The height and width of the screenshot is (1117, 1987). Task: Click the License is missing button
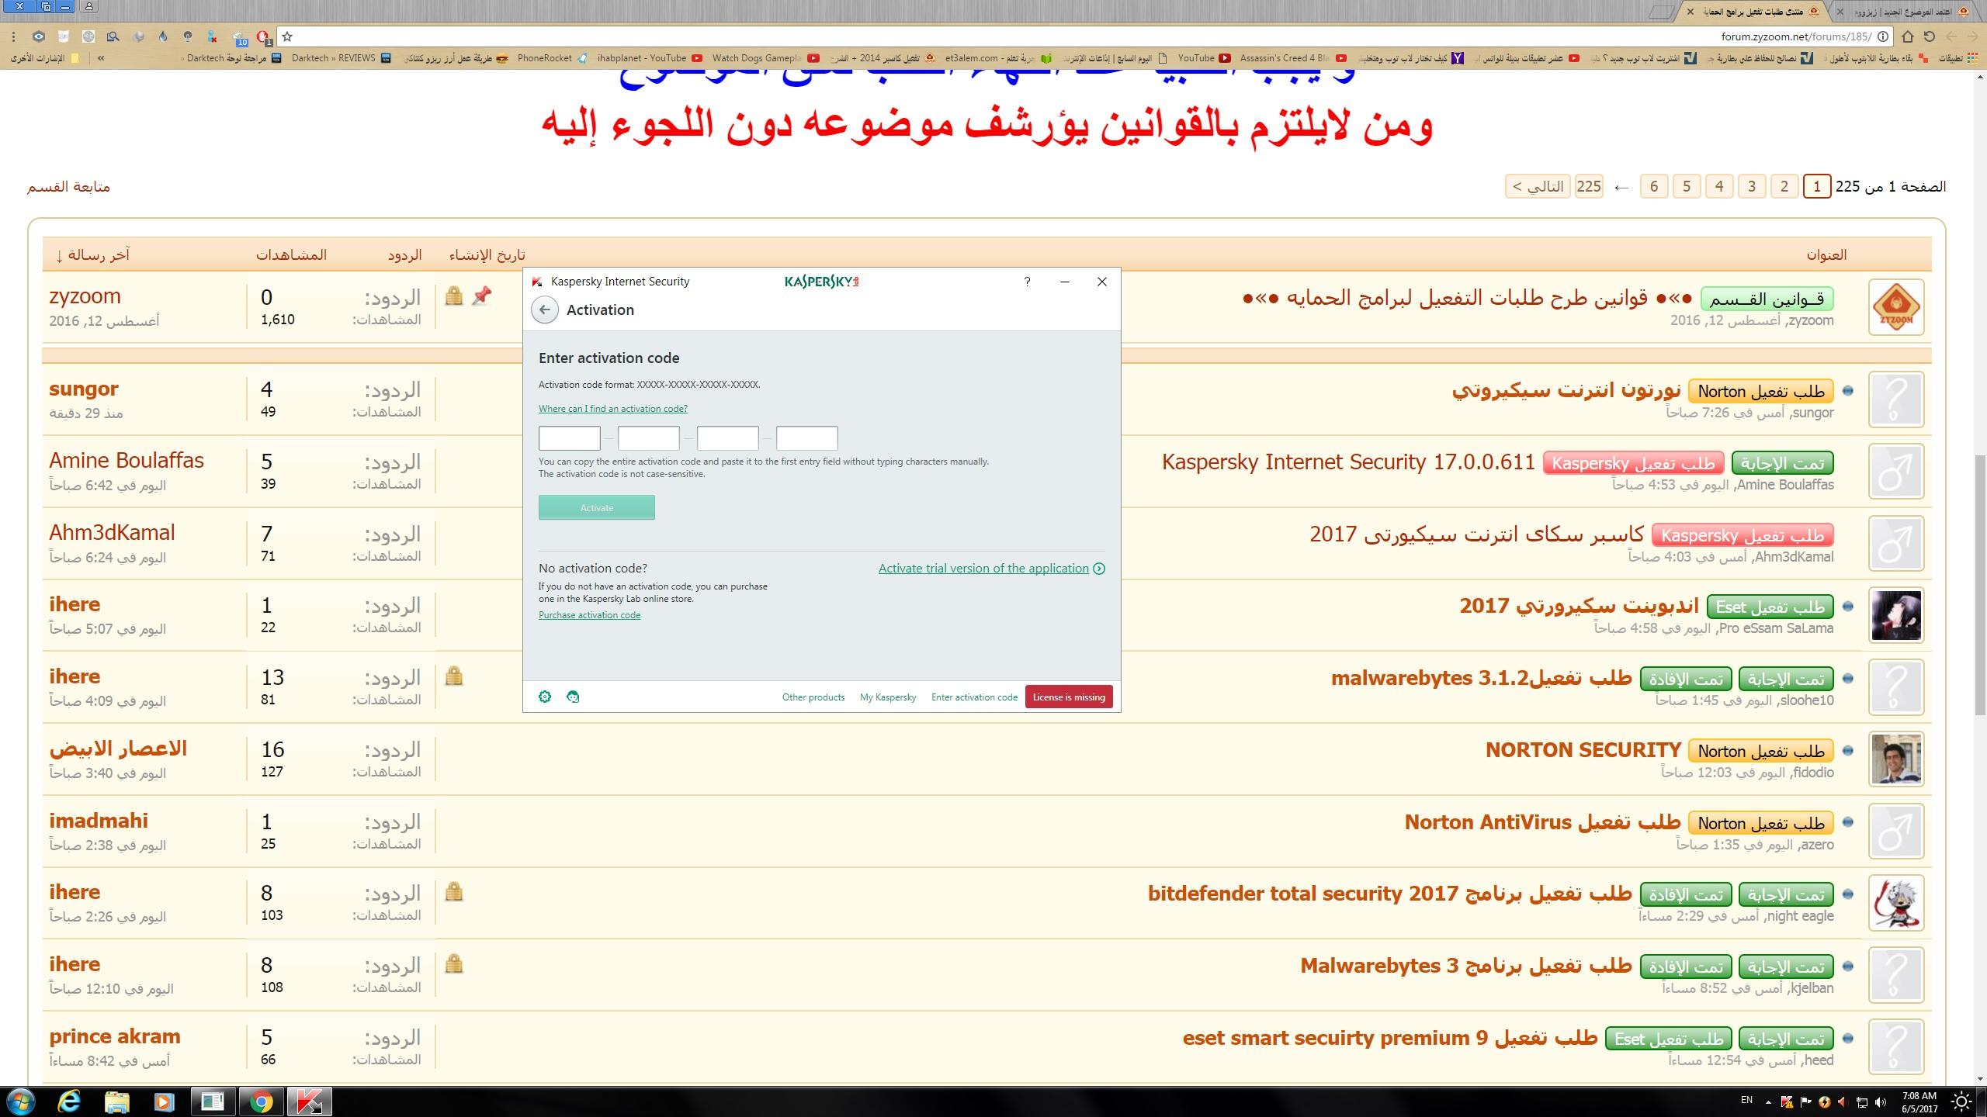tap(1069, 697)
